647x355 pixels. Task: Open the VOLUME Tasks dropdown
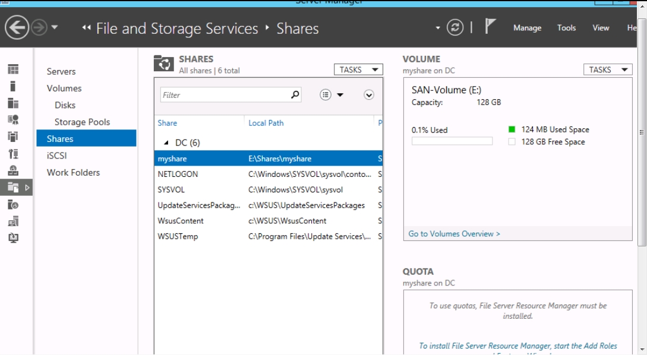[x=608, y=70]
